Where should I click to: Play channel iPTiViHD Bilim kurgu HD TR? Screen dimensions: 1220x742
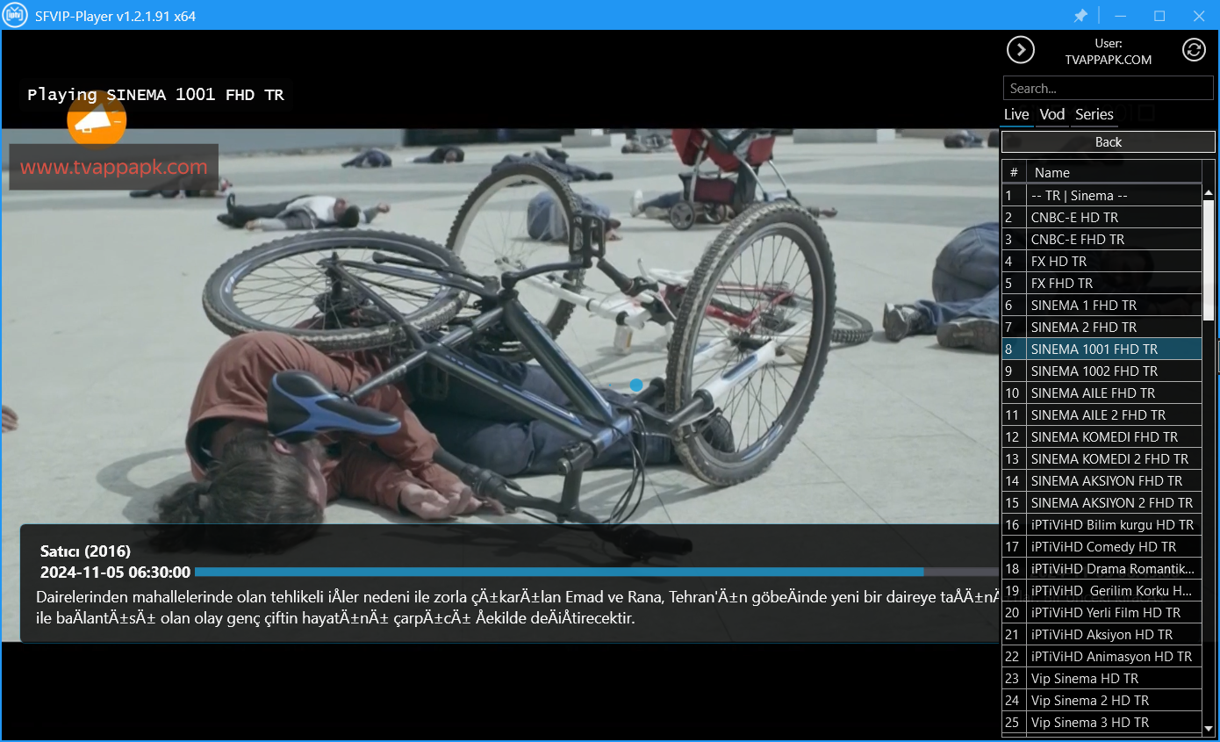click(x=1102, y=524)
